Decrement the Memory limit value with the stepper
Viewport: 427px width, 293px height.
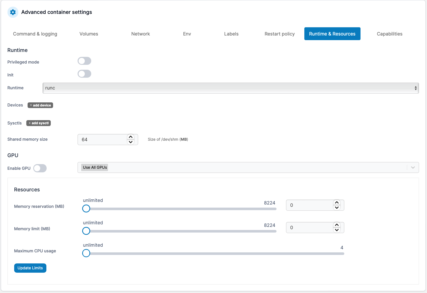click(337, 230)
